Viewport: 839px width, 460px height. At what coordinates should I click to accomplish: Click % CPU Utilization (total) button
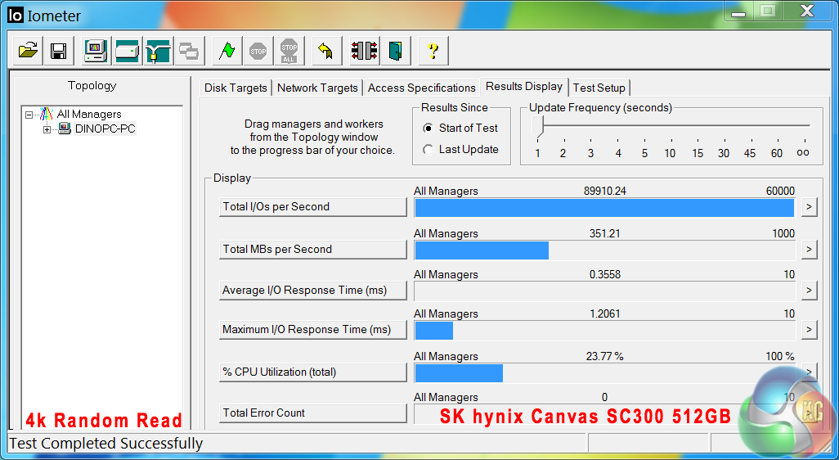tap(313, 372)
